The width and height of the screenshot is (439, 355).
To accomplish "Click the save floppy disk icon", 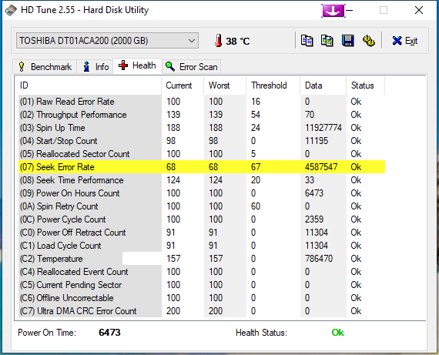I will [347, 41].
